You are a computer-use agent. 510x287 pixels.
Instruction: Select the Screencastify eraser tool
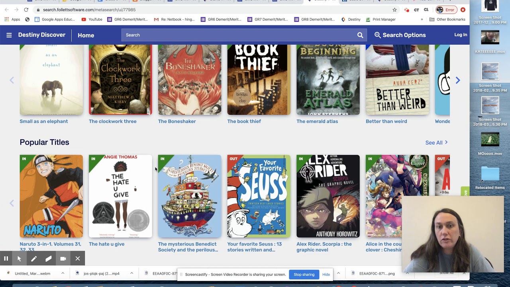[48, 259]
